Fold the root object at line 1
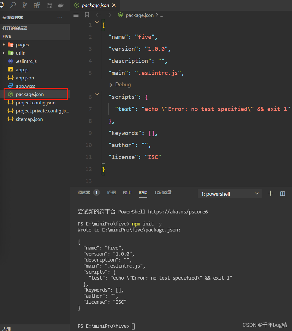Image resolution: width=292 pixels, height=331 pixels. (x=97, y=22)
